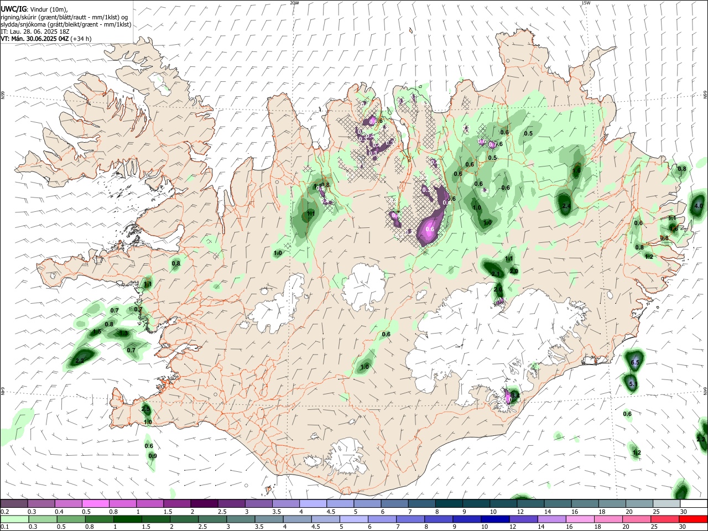
Task: Pick the grayish-teal swatch labeled 3 in the lower legend
Action: point(240,519)
